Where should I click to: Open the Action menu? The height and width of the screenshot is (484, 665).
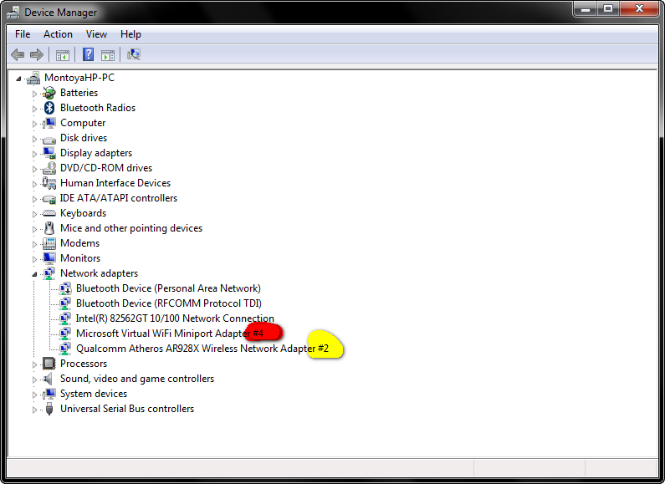58,34
